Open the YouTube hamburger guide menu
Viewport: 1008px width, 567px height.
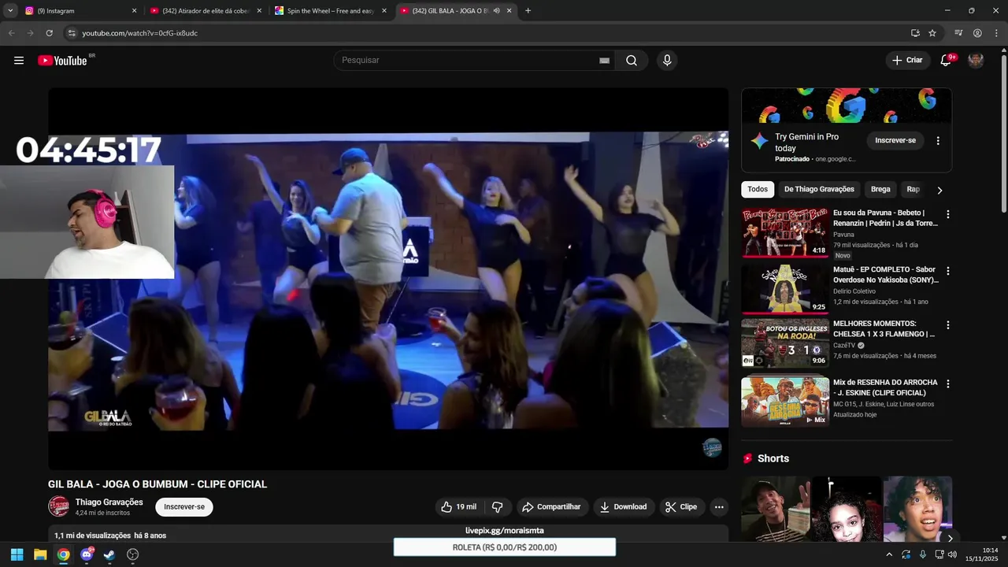(19, 61)
